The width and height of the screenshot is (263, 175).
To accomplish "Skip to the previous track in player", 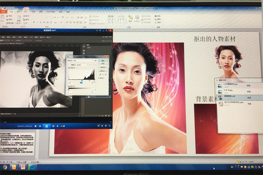I will tap(40, 126).
